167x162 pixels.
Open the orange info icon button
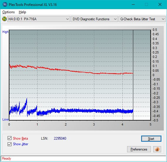tap(157, 149)
